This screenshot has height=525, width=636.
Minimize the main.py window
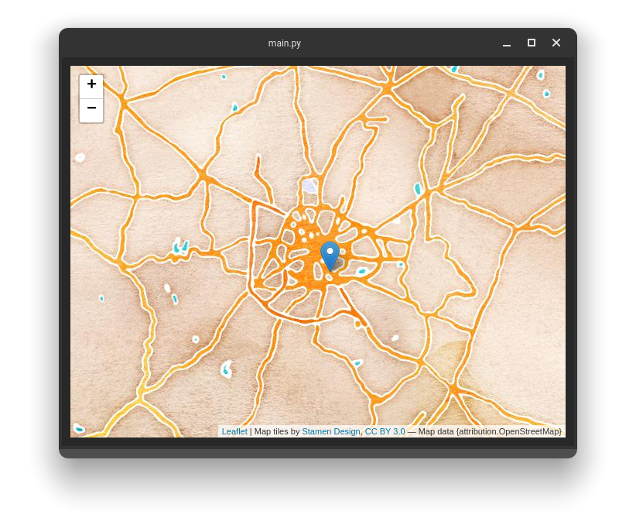click(x=507, y=43)
